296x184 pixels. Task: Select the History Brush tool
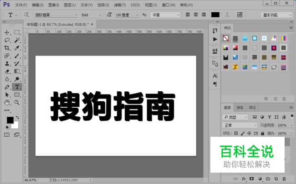[x=17, y=64]
